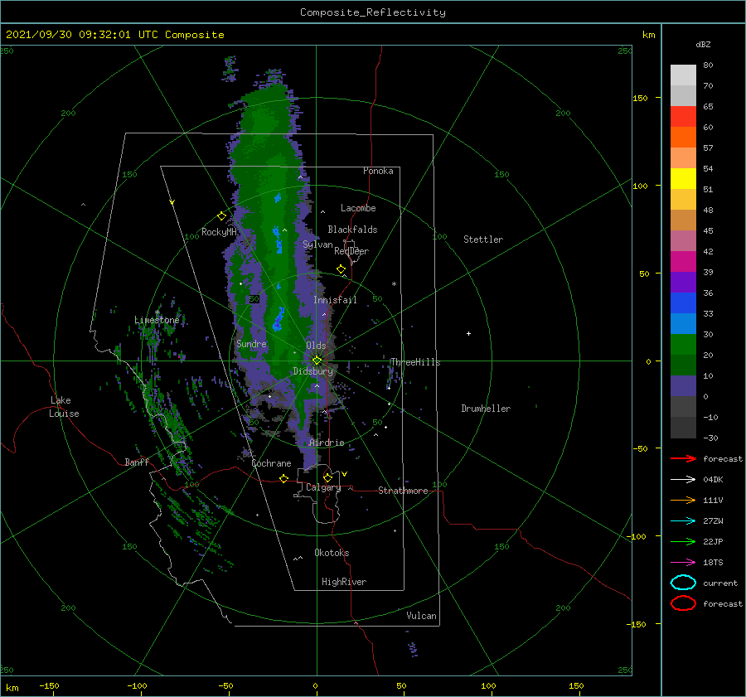Screen dimensions: 746x697
Task: Click the Airdrie city label
Action: coord(327,443)
